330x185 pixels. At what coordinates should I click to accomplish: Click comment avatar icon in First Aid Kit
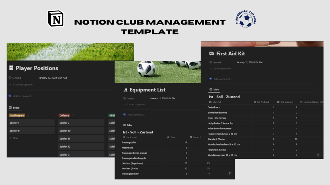coord(210,79)
